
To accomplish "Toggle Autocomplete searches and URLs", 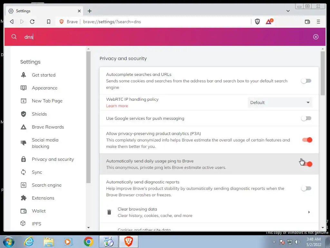I will [x=306, y=81].
